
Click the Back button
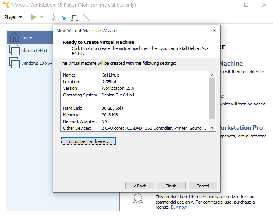[140, 186]
